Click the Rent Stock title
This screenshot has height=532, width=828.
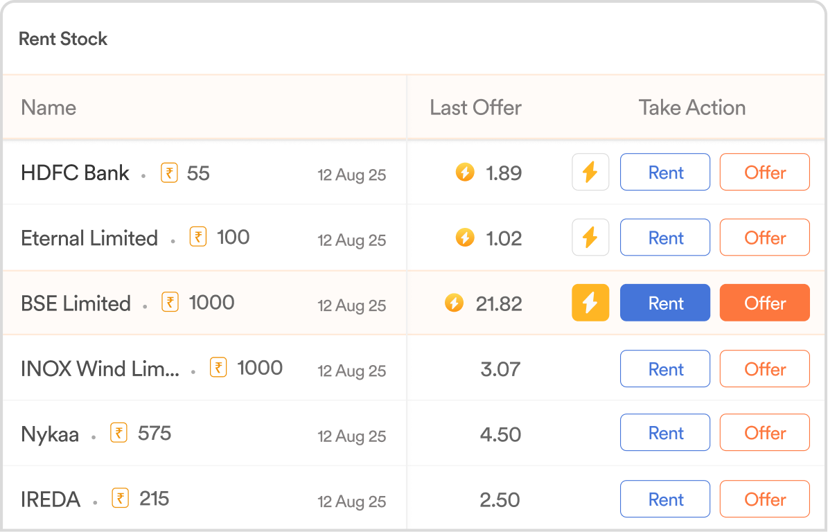pos(63,39)
